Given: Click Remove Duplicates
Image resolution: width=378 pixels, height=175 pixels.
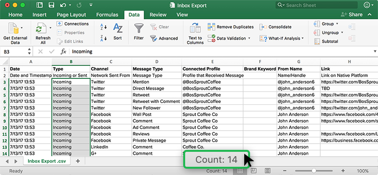Looking at the screenshot, I should [x=231, y=27].
